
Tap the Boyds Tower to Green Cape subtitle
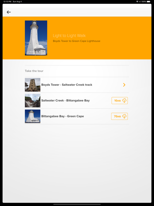(77, 41)
